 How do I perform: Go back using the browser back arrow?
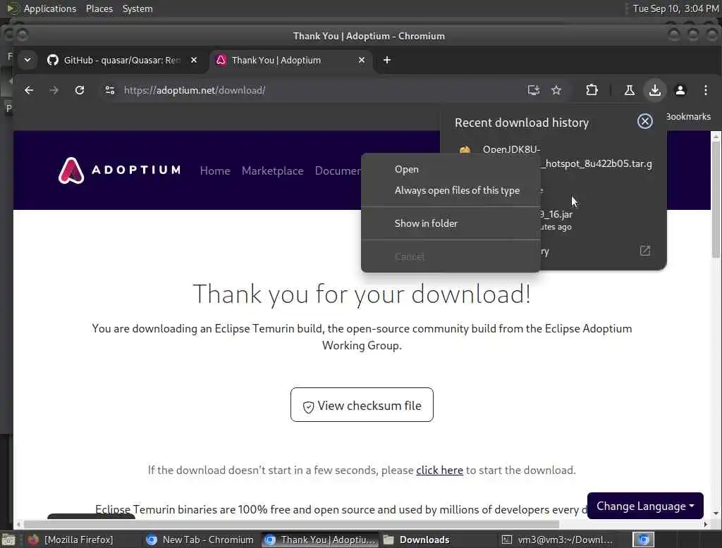(x=28, y=90)
